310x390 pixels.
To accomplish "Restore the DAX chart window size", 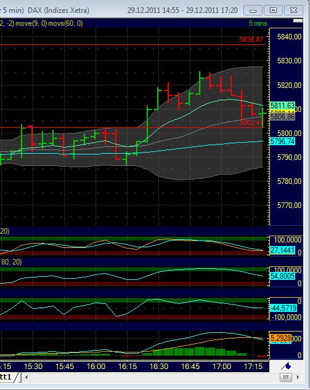I will tap(274, 10).
